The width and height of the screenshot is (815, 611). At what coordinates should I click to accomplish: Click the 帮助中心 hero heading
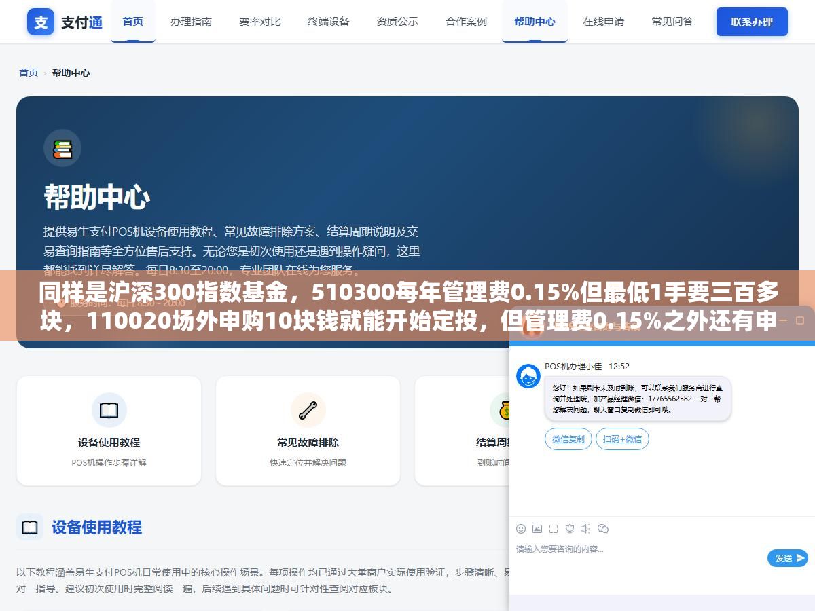pyautogui.click(x=96, y=198)
